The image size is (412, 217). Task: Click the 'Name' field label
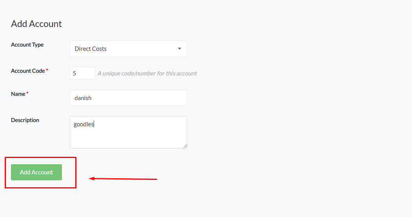pos(18,94)
